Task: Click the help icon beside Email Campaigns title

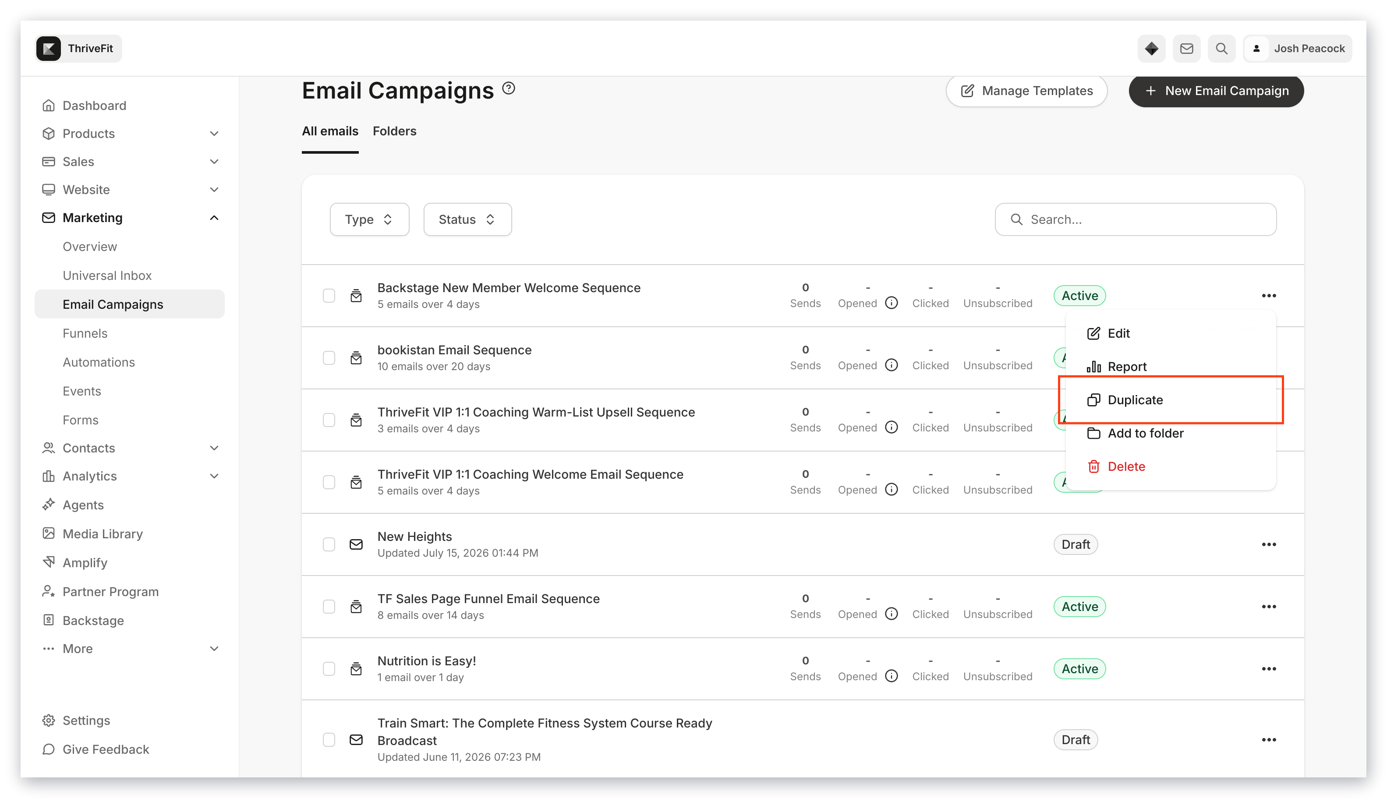Action: click(x=508, y=88)
